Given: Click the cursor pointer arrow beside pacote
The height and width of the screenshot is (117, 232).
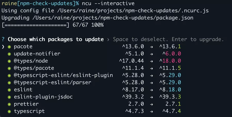Looking at the screenshot, I should click(x=3, y=47).
